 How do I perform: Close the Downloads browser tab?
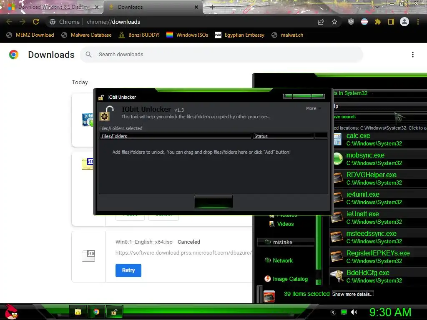pyautogui.click(x=196, y=7)
